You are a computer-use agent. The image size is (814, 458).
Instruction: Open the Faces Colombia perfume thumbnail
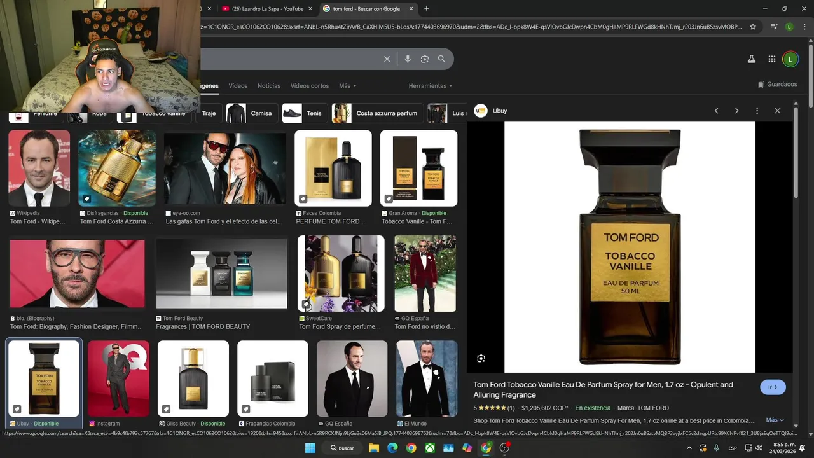333,168
